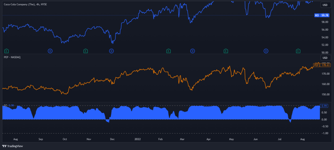Click the Oct label on the time axis
The image size is (334, 150).
(65, 139)
